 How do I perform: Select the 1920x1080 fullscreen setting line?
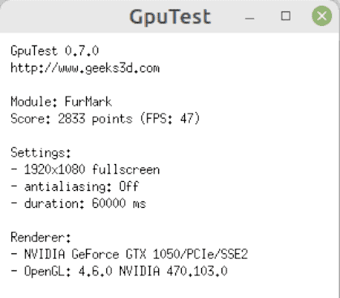tap(85, 170)
